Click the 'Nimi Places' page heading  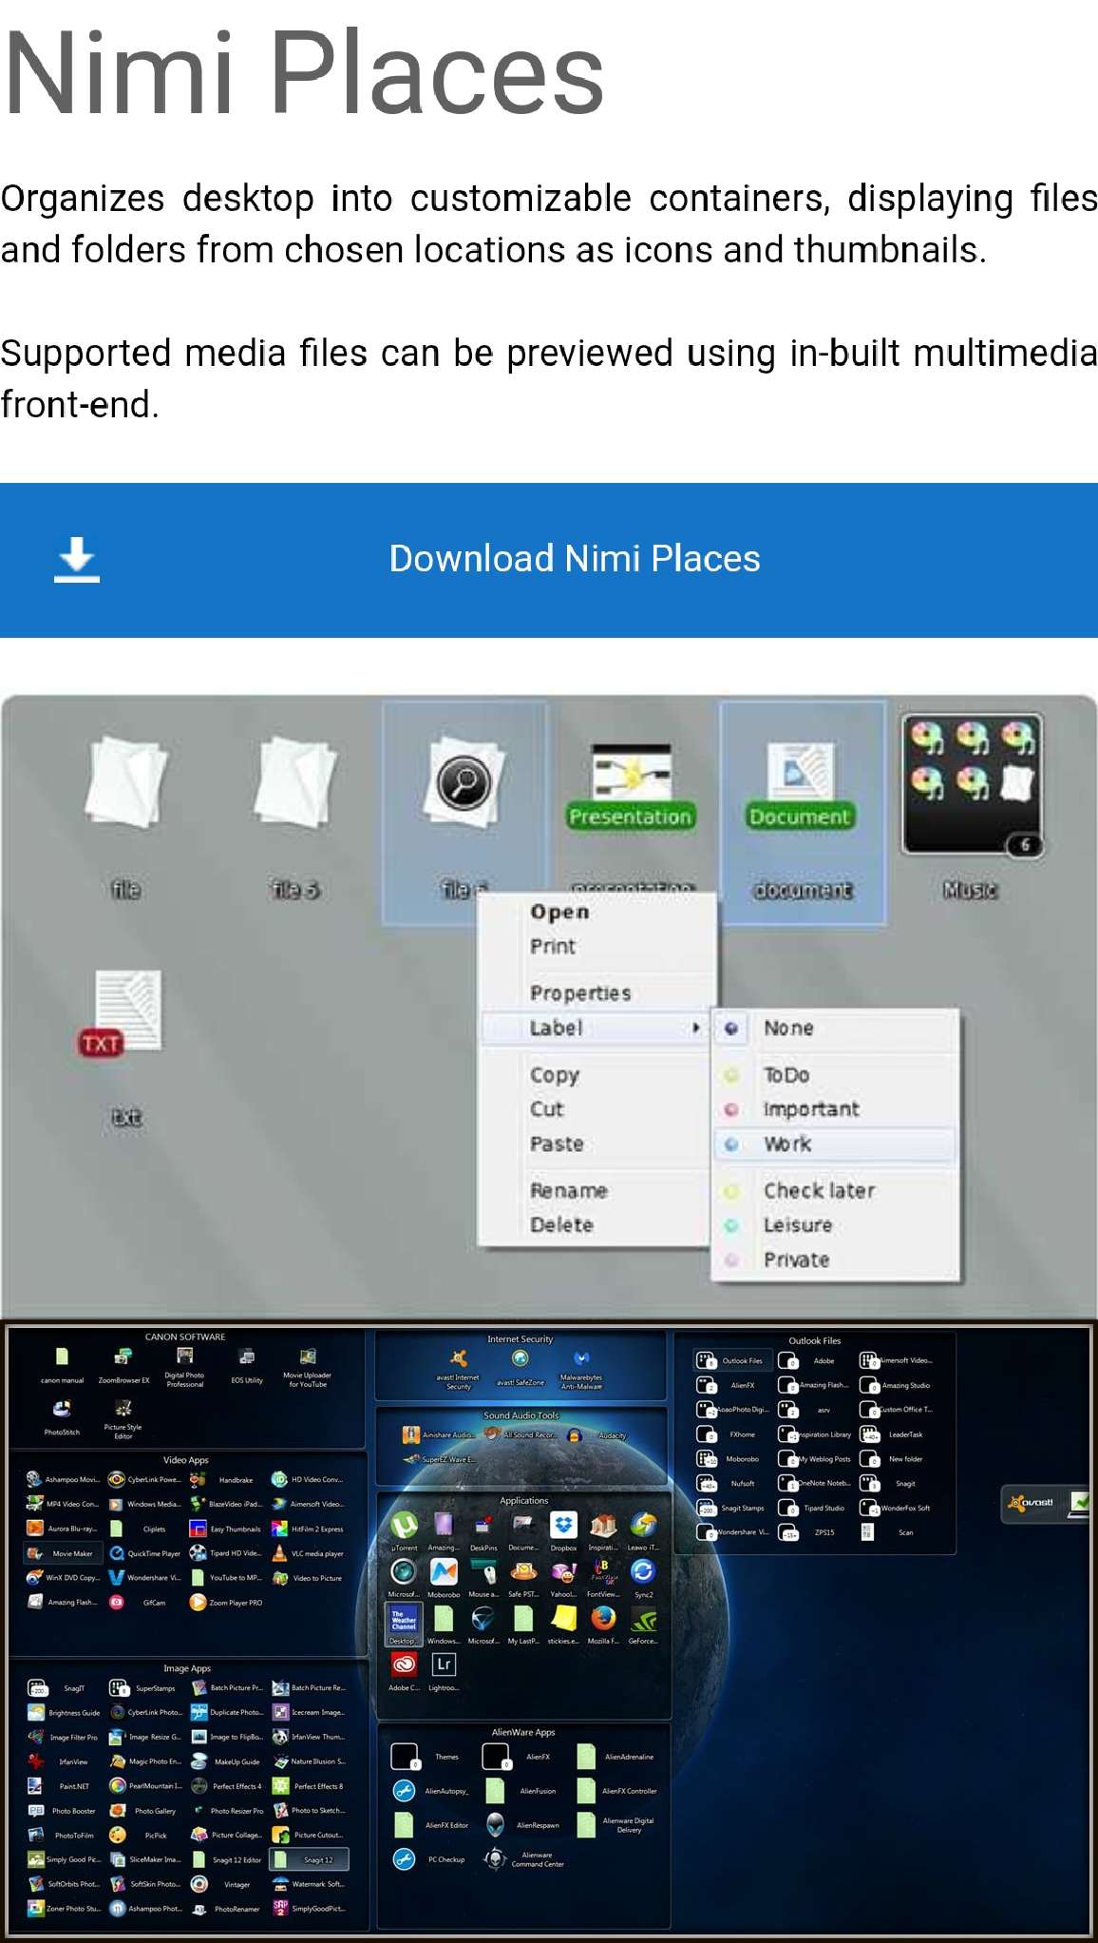(x=304, y=72)
